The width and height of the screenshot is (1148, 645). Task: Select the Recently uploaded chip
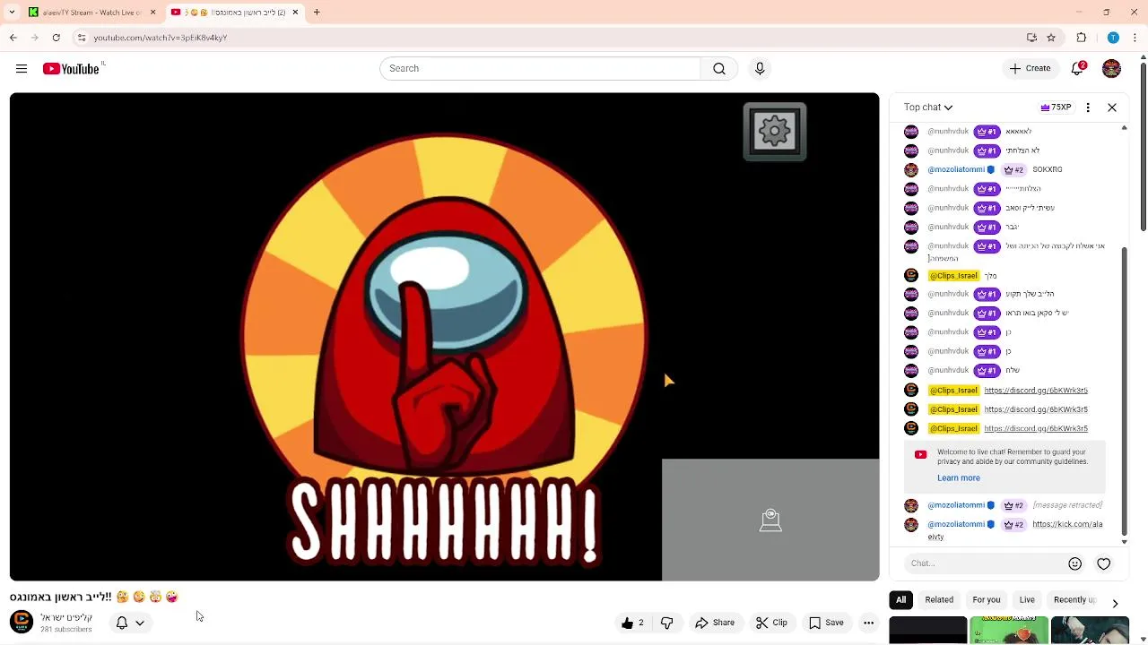click(x=1074, y=600)
